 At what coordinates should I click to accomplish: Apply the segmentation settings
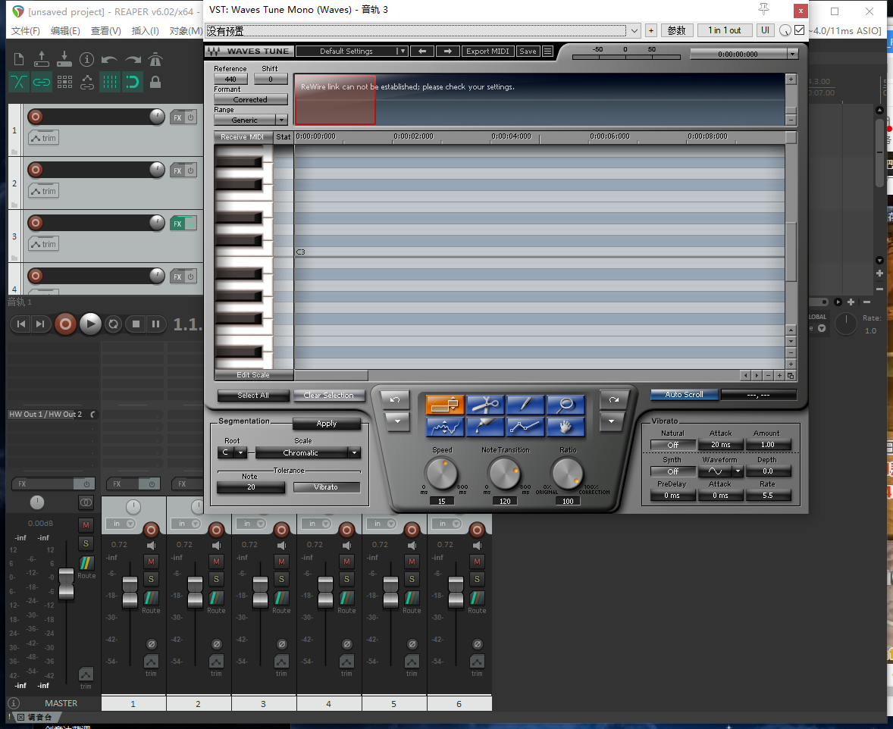(x=326, y=423)
